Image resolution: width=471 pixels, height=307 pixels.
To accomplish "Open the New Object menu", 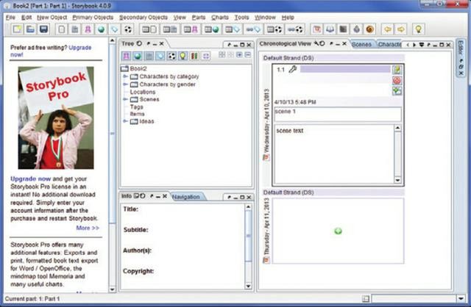I will tap(52, 18).
